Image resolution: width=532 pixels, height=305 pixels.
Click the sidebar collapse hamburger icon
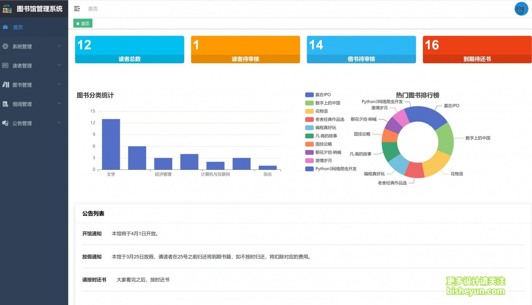click(x=77, y=8)
